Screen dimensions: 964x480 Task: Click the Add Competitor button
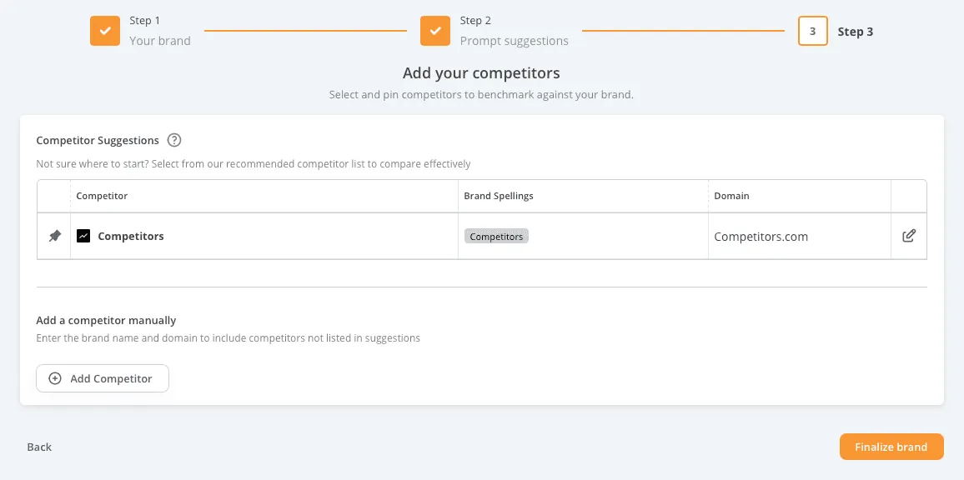[x=103, y=378]
